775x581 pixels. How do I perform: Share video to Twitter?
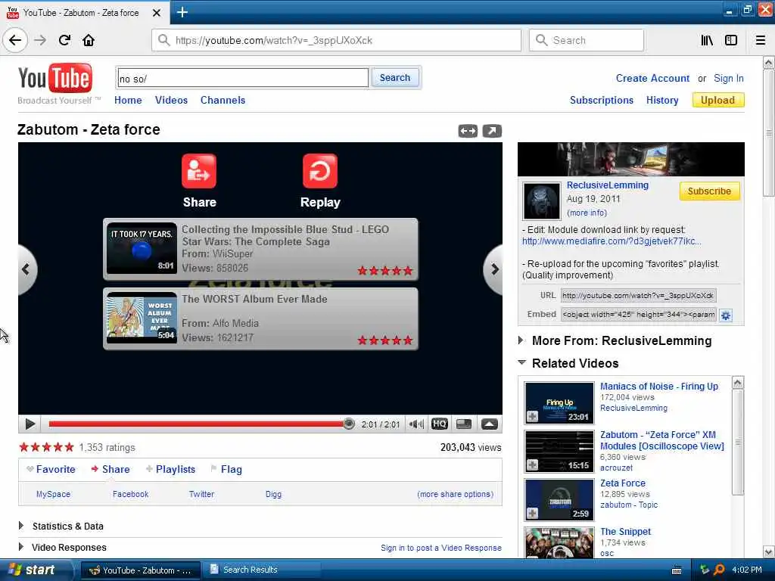point(201,494)
